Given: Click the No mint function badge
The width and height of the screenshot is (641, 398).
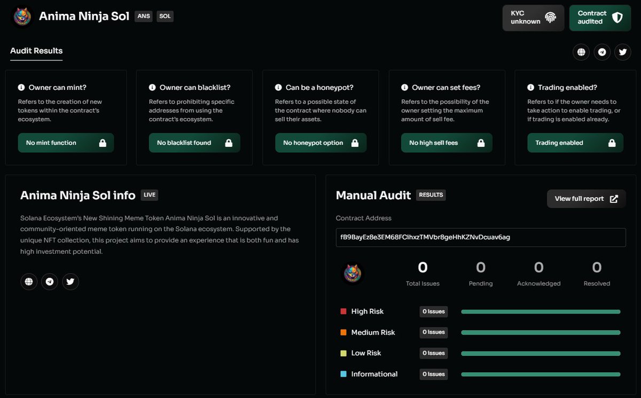Looking at the screenshot, I should pos(66,143).
